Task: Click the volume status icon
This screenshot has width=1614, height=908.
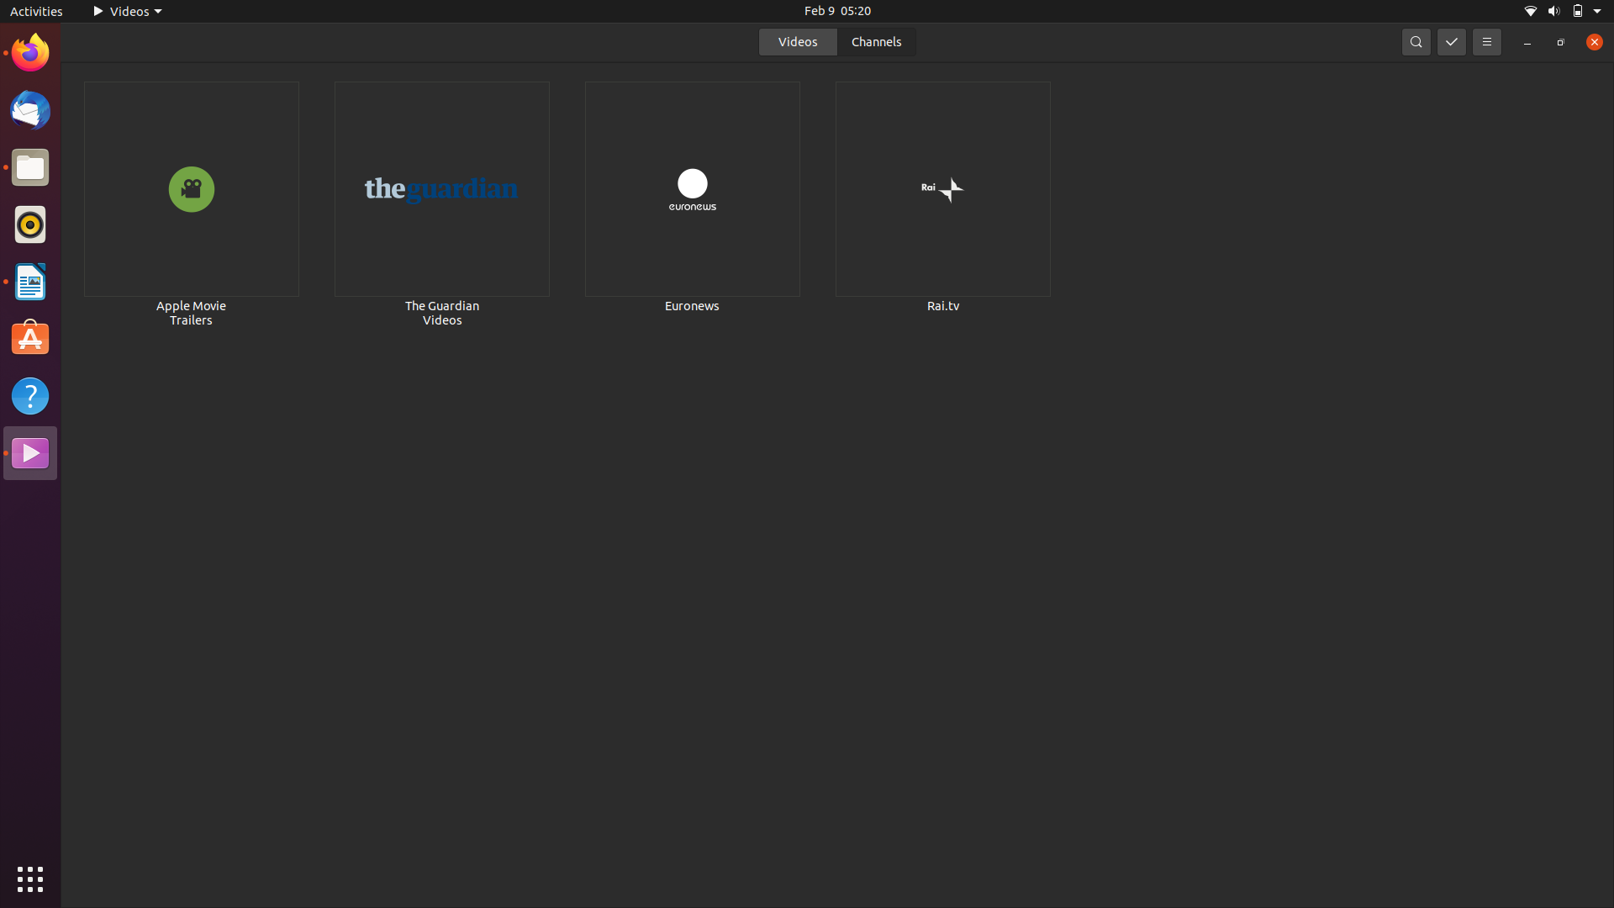Action: pyautogui.click(x=1553, y=11)
